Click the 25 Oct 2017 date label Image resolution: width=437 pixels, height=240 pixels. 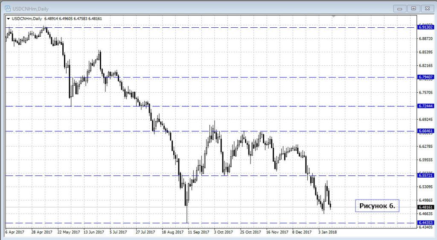pyautogui.click(x=250, y=232)
